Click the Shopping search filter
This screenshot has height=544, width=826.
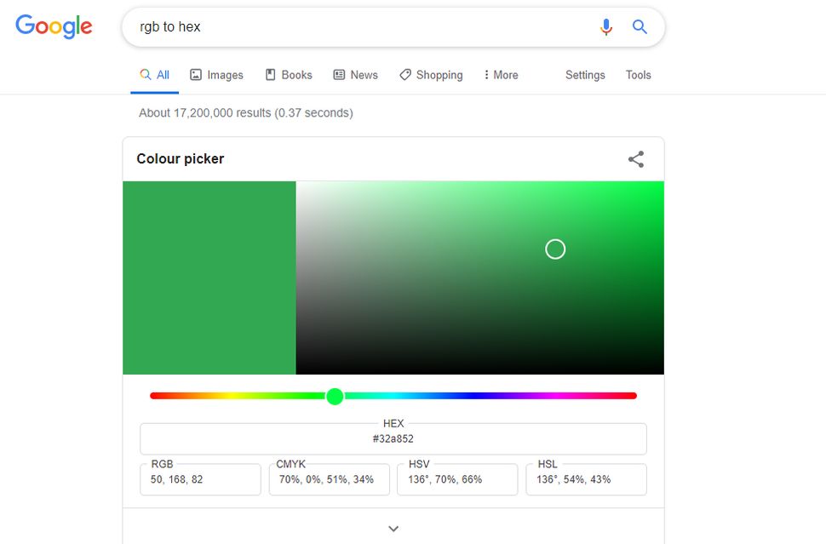[431, 75]
